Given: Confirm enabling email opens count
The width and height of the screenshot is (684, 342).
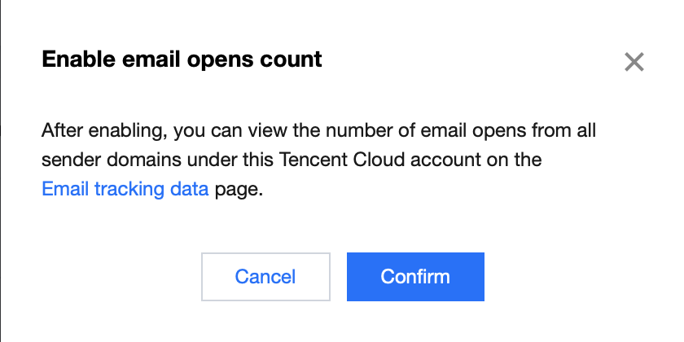Looking at the screenshot, I should pyautogui.click(x=415, y=276).
